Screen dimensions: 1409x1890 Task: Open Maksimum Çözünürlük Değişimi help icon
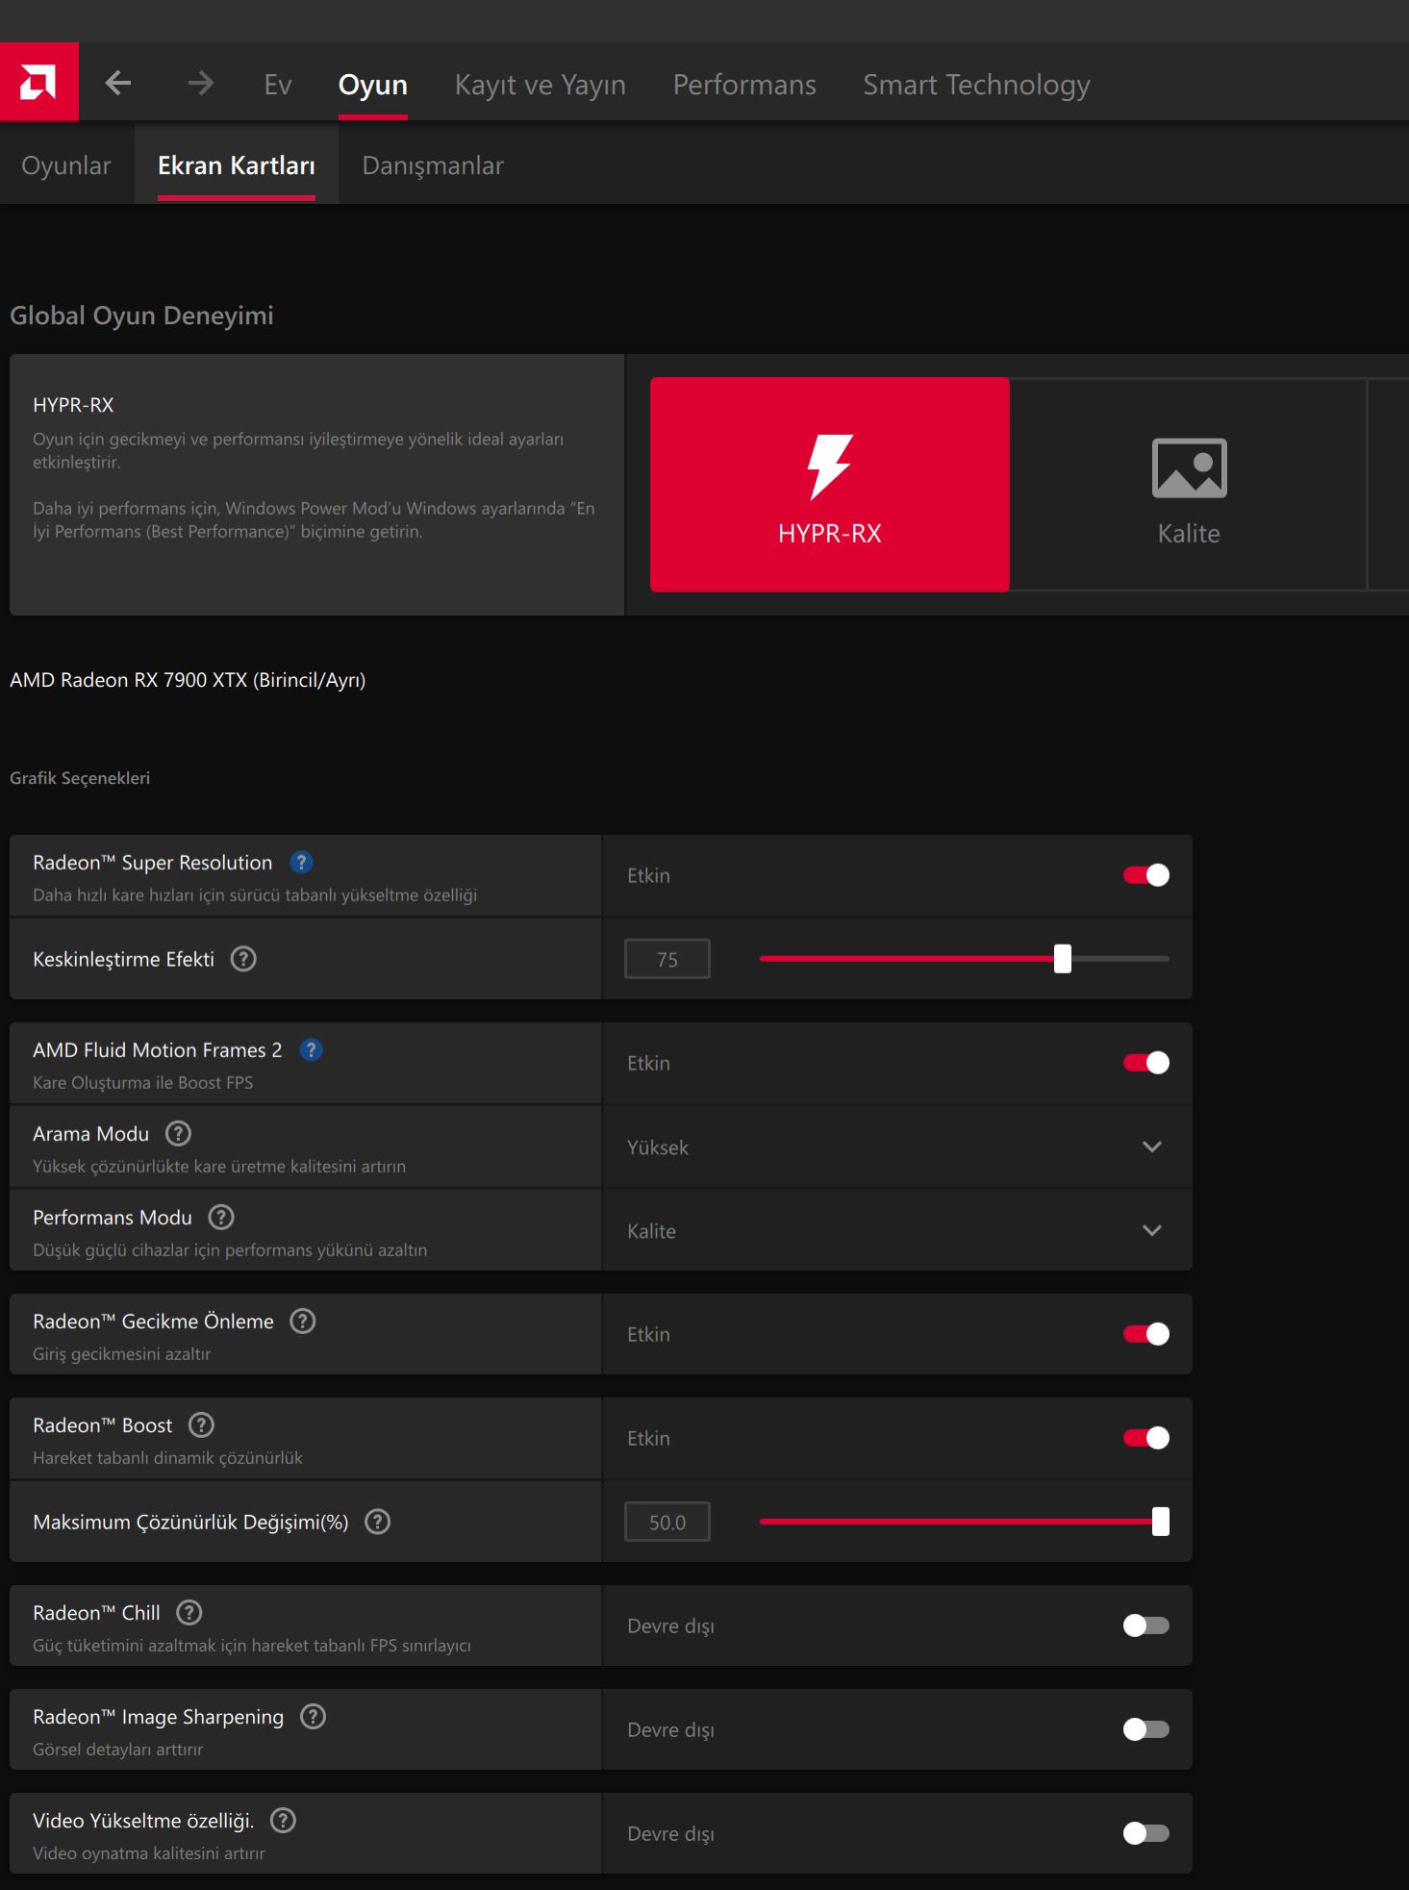pyautogui.click(x=378, y=1522)
